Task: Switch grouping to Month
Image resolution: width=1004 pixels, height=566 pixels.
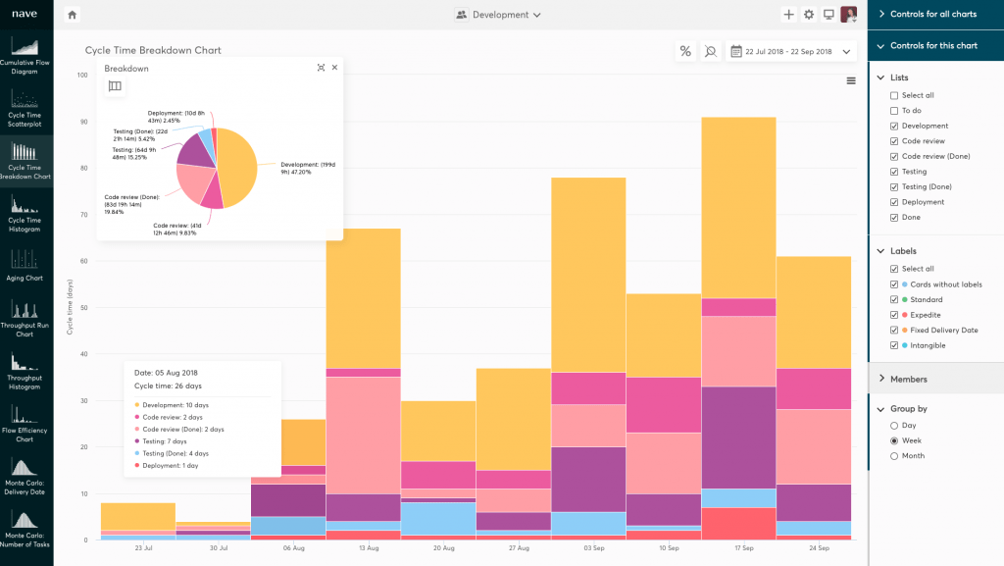Action: tap(895, 455)
